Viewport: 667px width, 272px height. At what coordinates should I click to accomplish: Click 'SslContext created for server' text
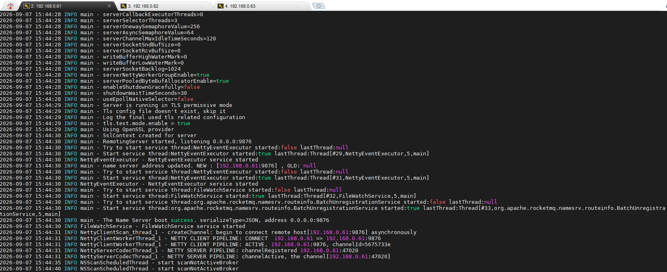[x=150, y=136]
